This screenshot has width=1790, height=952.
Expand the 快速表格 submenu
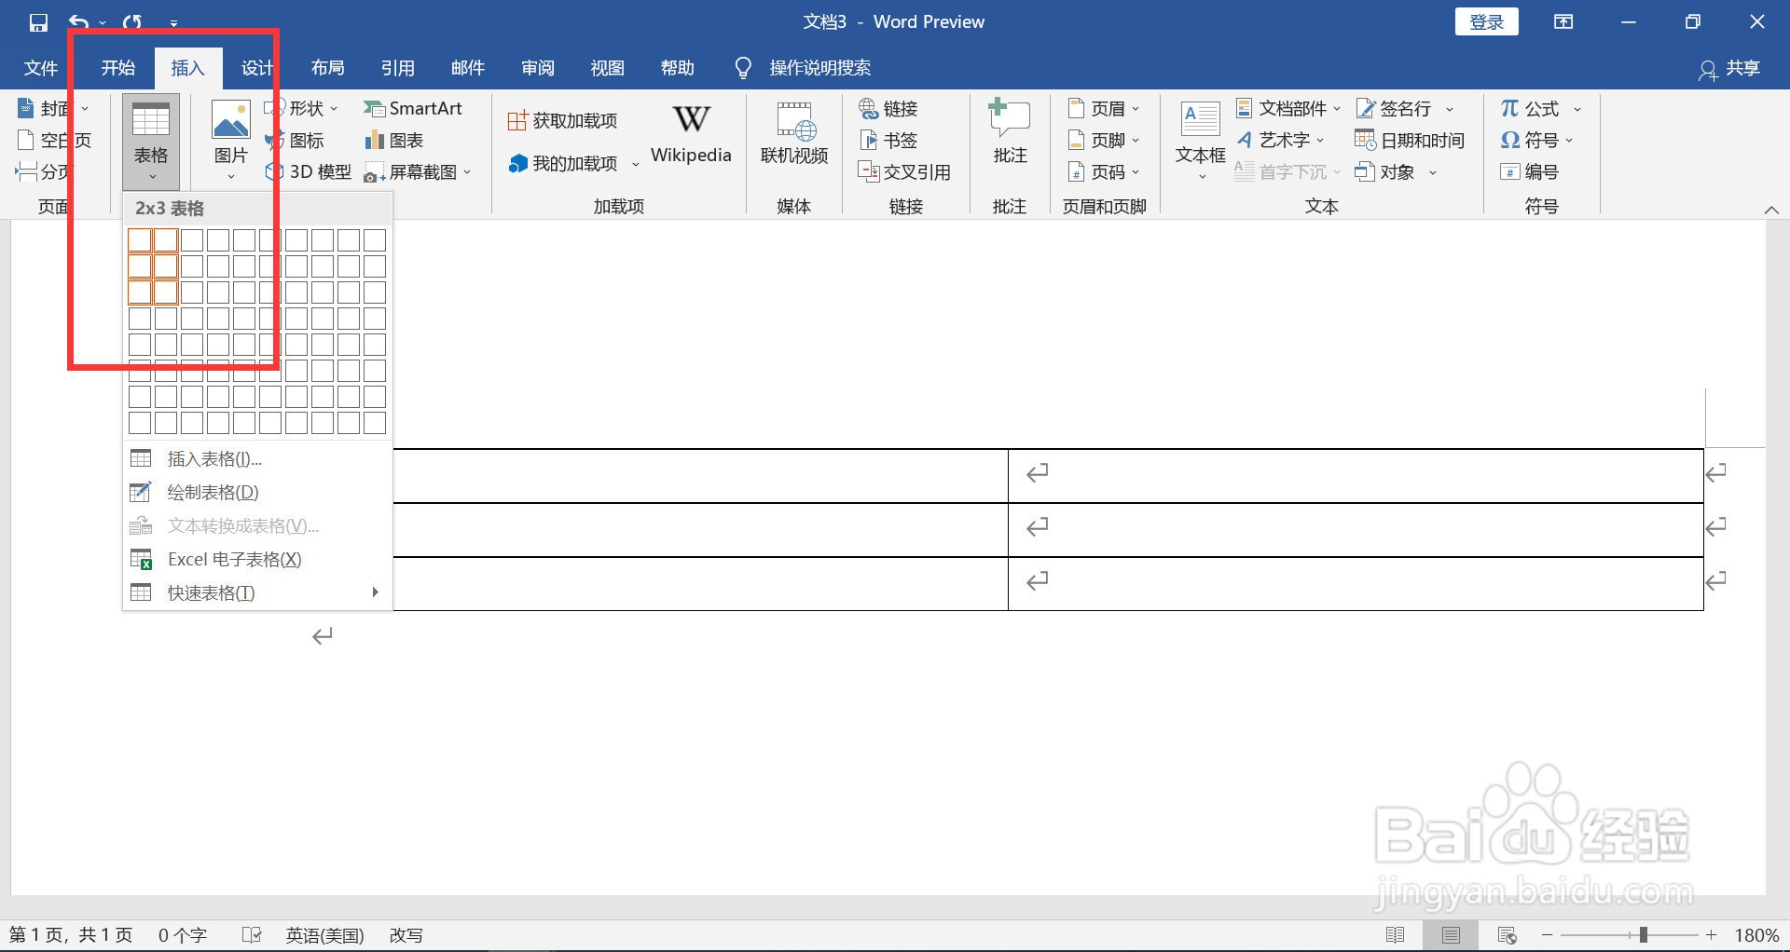[210, 592]
